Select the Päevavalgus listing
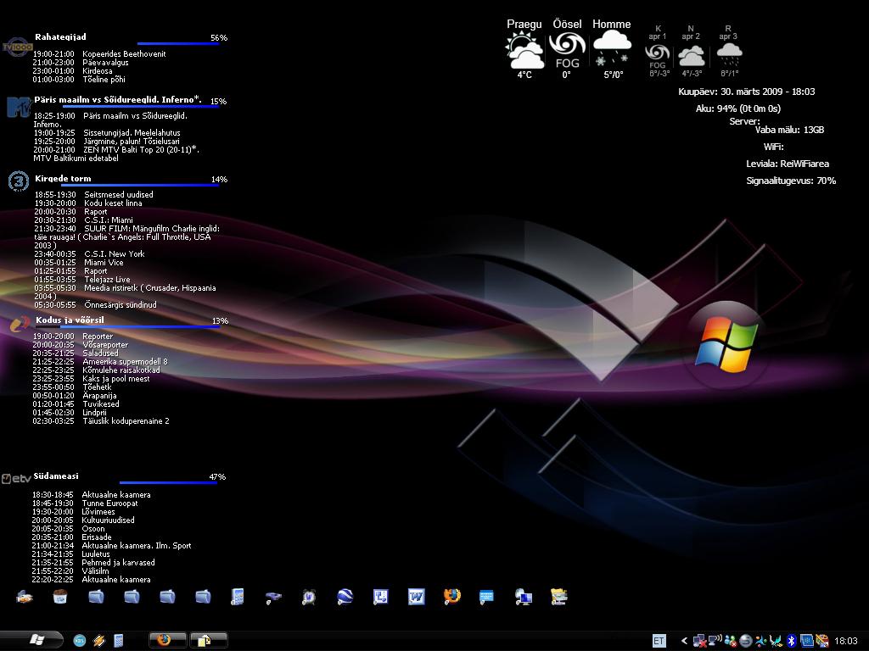Viewport: 869px width, 651px height. tap(81, 63)
